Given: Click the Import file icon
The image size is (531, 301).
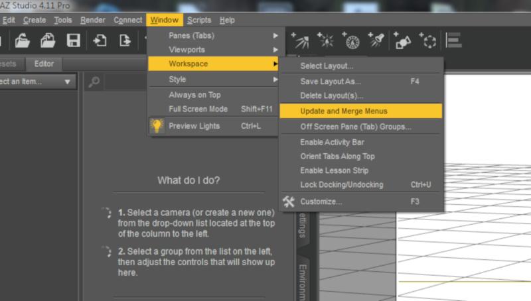Looking at the screenshot, I should (x=100, y=40).
